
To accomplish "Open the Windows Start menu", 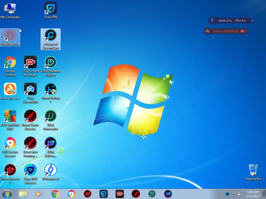I will (x=7, y=194).
